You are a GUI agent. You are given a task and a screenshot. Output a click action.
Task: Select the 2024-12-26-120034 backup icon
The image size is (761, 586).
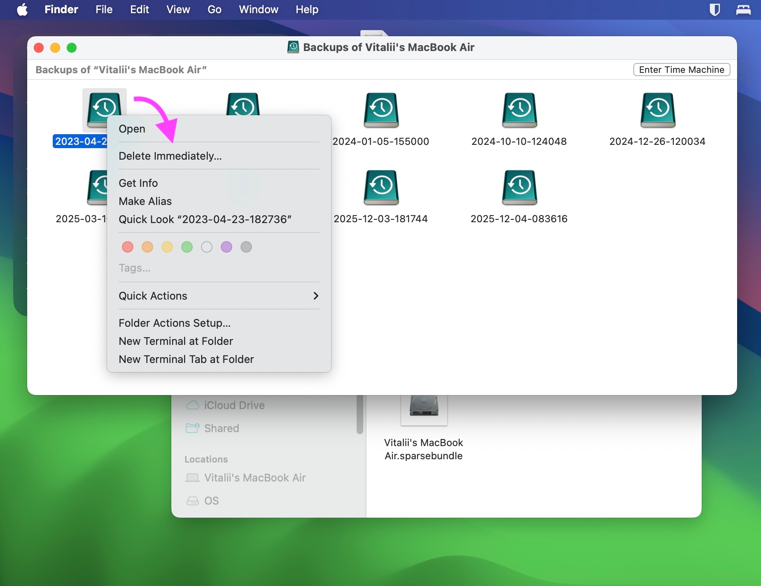[658, 110]
